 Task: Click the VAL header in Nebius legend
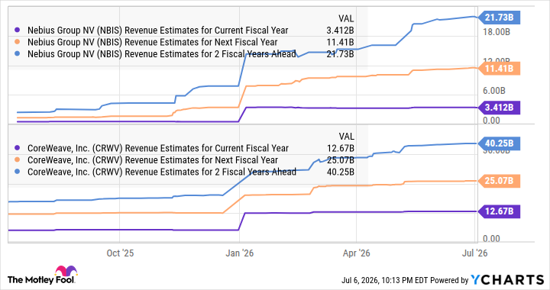tap(346, 18)
